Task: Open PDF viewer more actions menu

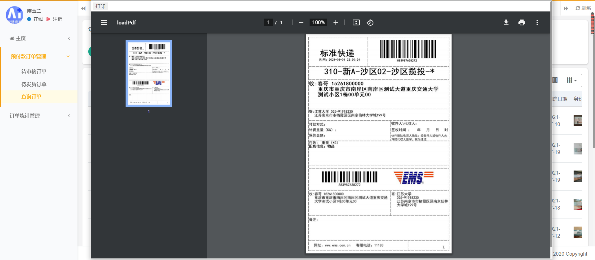Action: tap(537, 23)
